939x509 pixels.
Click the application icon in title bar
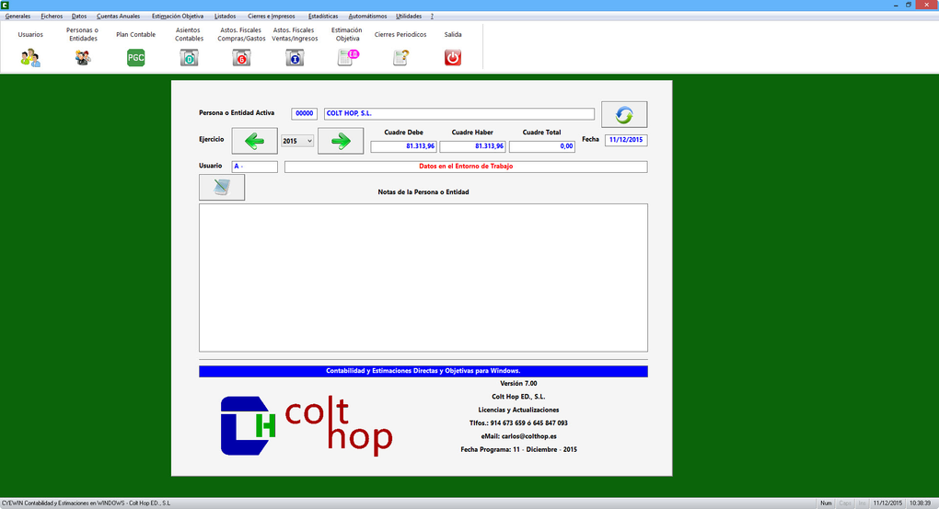coord(5,5)
